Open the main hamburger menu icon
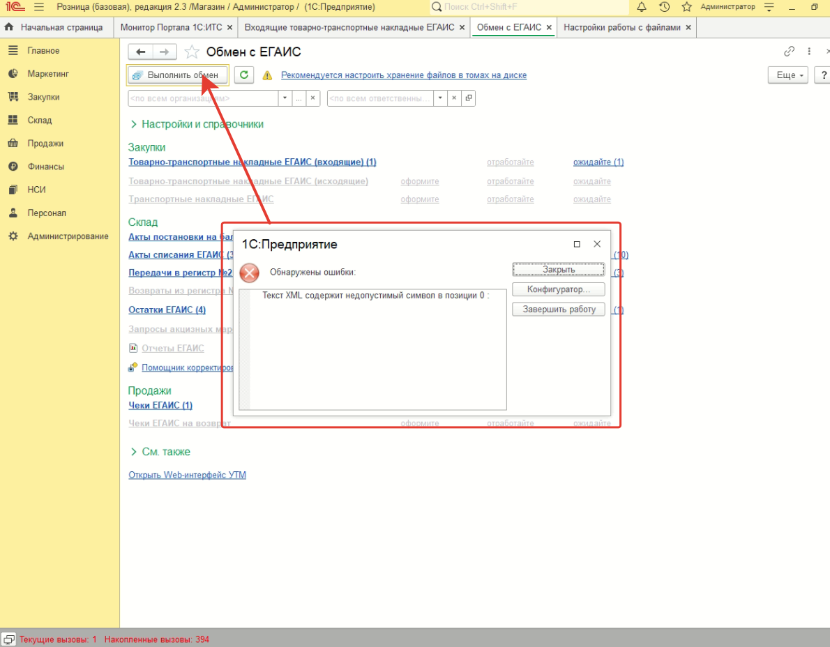 [38, 7]
